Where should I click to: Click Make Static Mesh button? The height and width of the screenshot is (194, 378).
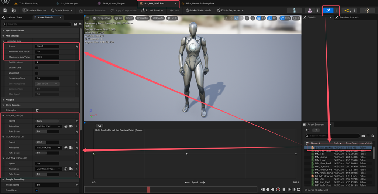click(198, 10)
